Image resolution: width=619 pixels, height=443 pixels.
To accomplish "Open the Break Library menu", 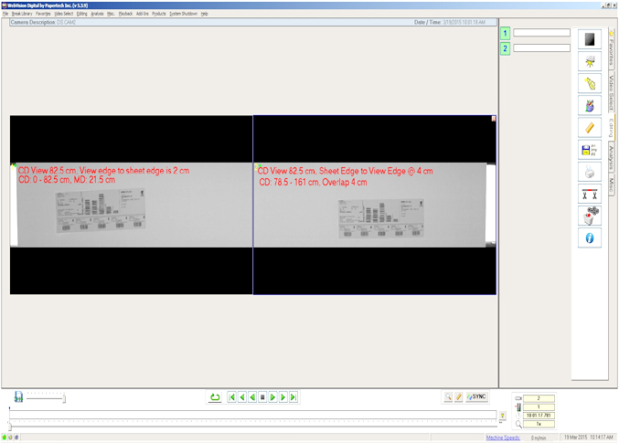I will (x=22, y=14).
